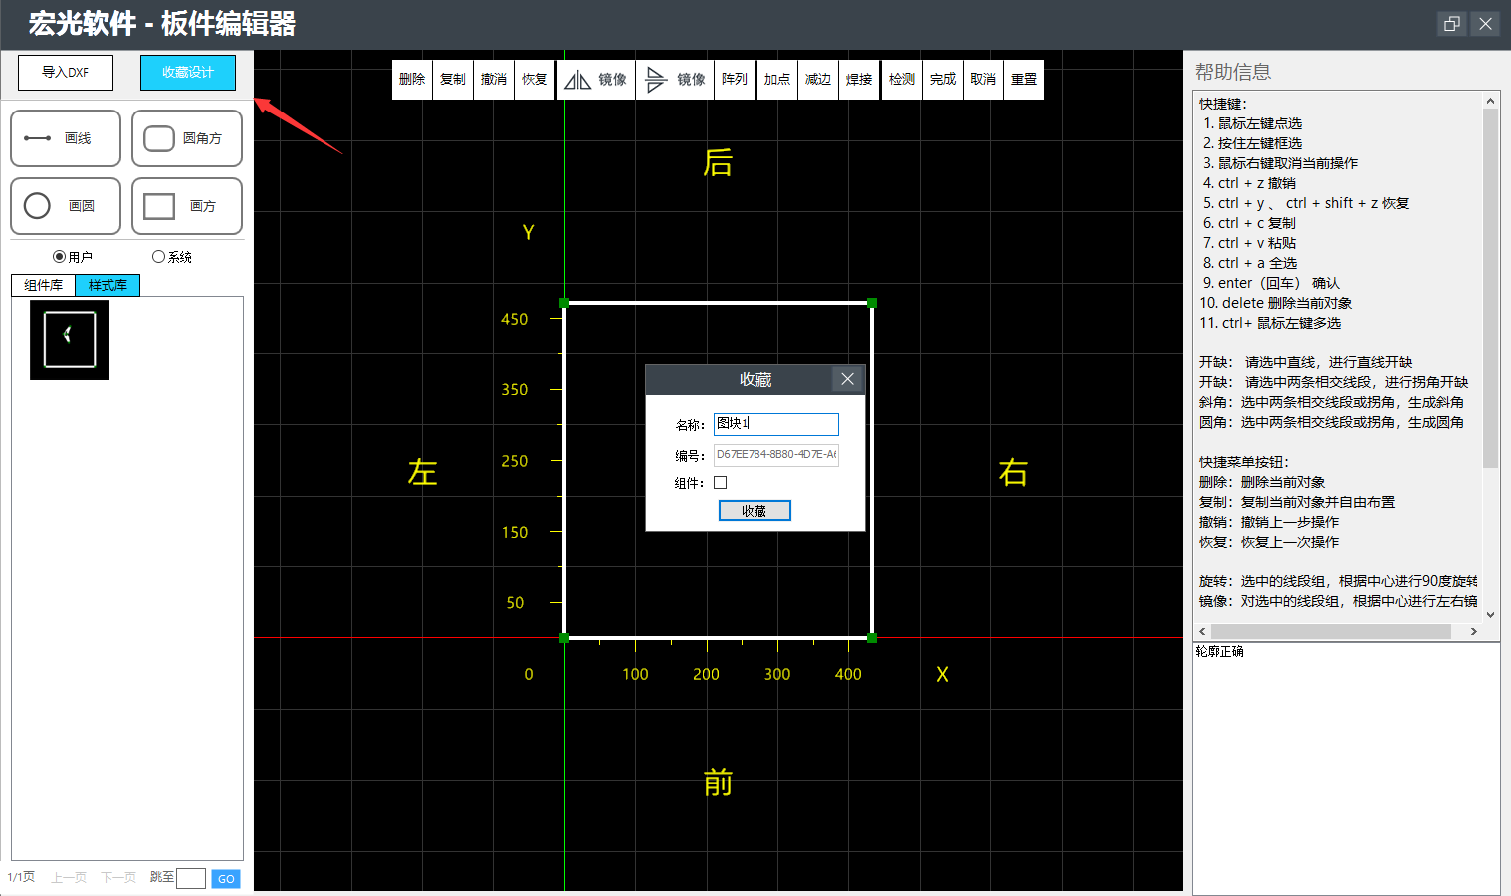The height and width of the screenshot is (896, 1511).
Task: Close the 收藏 dialog
Action: (x=847, y=379)
